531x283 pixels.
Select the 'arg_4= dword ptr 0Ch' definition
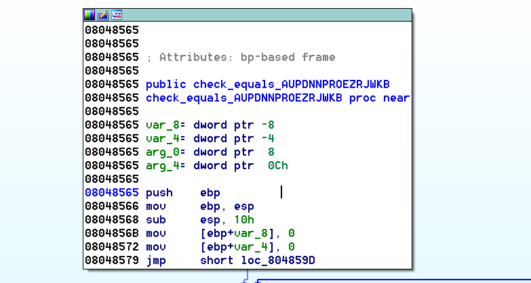point(217,166)
